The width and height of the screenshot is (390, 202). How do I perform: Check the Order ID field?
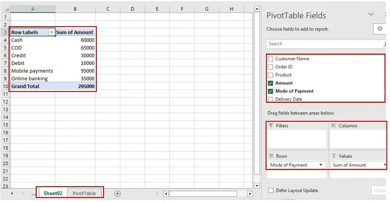tap(271, 67)
